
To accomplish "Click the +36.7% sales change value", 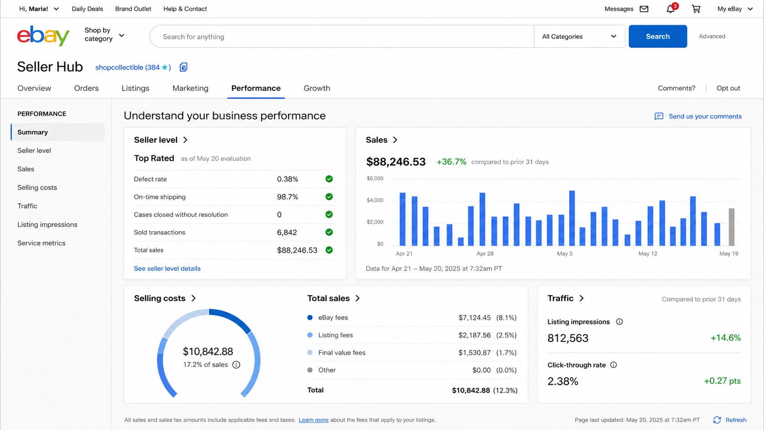I will (x=451, y=162).
